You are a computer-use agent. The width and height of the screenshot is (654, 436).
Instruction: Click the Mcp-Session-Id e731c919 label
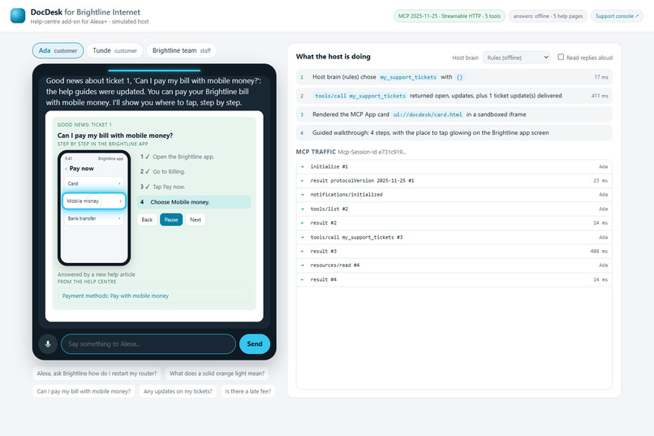pyautogui.click(x=372, y=153)
